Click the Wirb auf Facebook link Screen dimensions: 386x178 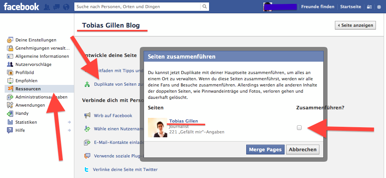[113, 116]
